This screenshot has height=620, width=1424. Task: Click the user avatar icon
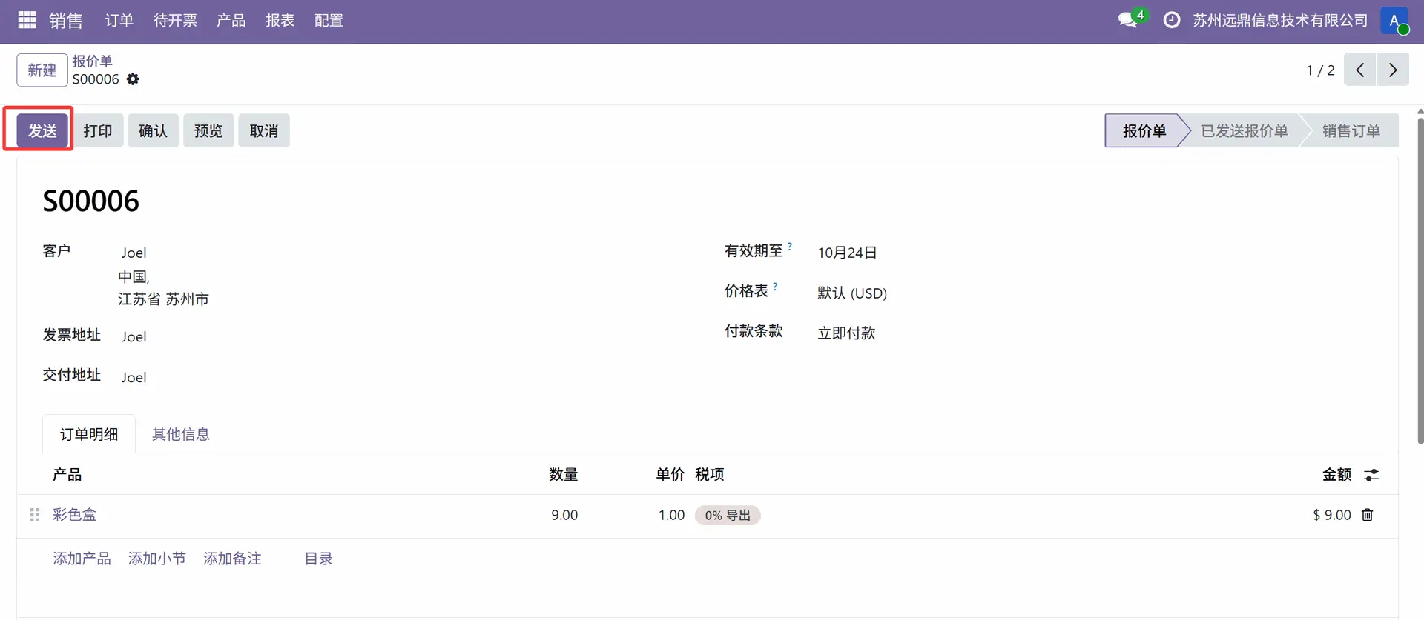point(1394,20)
